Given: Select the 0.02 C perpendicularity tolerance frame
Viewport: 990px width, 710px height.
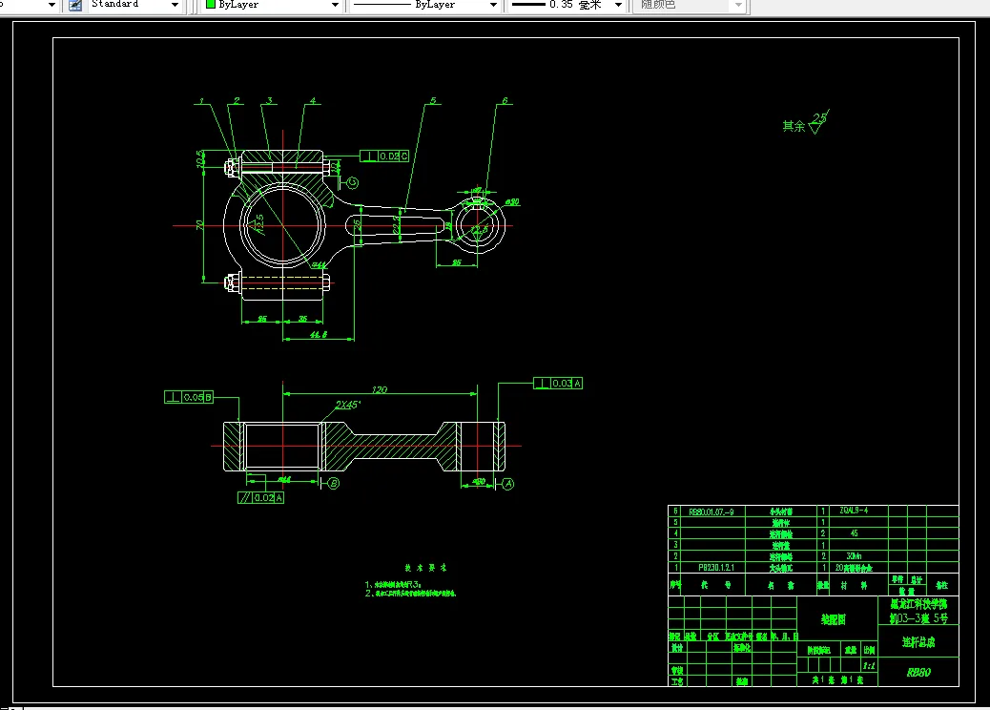Looking at the screenshot, I should click(384, 156).
